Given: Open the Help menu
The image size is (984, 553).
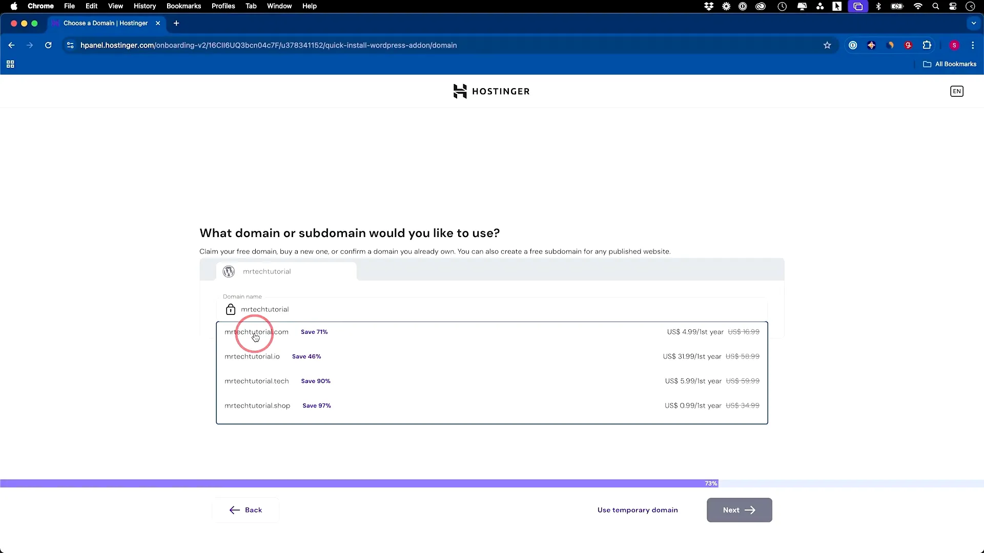Looking at the screenshot, I should tap(310, 6).
